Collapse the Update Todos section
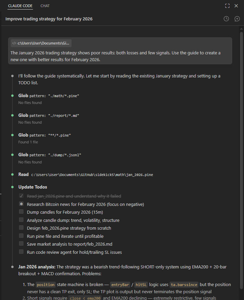 [33, 187]
